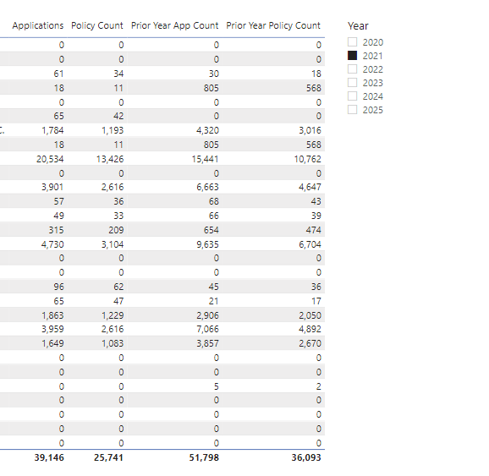
Task: Select the cell showing 9,635
Action: click(x=208, y=244)
